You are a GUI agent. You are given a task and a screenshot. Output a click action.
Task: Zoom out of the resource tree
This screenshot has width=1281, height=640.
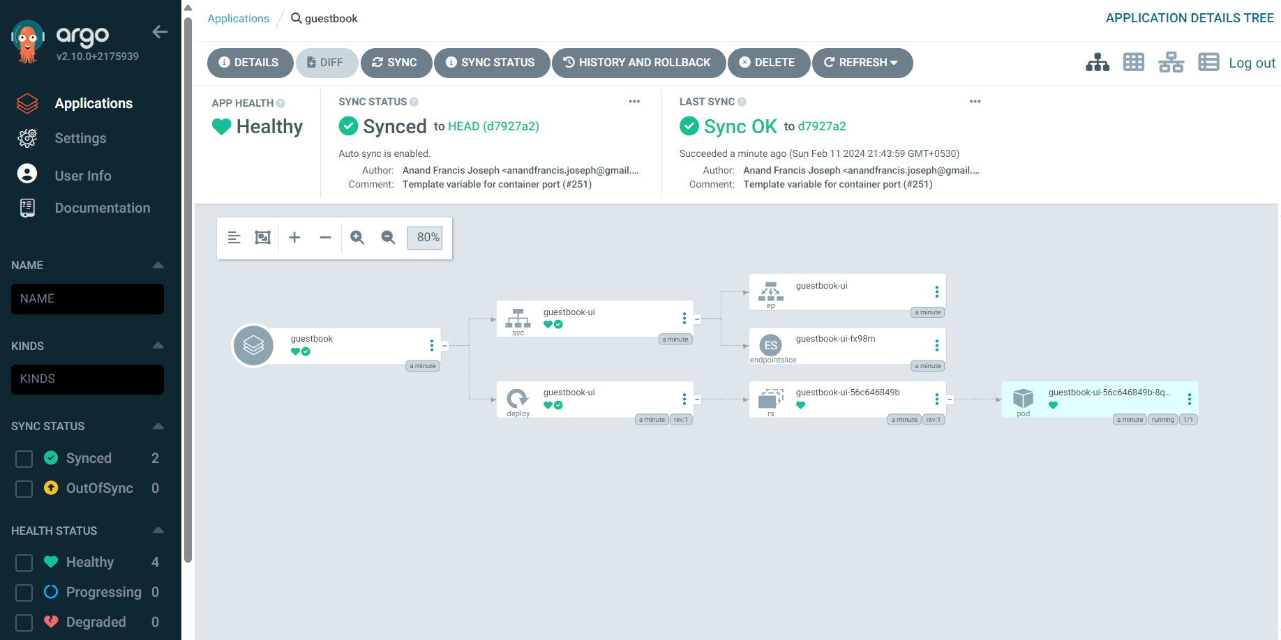tap(388, 238)
